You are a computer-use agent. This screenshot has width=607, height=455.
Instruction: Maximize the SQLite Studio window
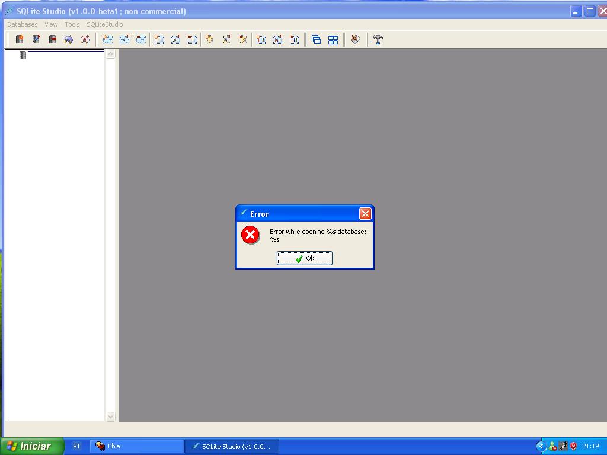click(590, 11)
